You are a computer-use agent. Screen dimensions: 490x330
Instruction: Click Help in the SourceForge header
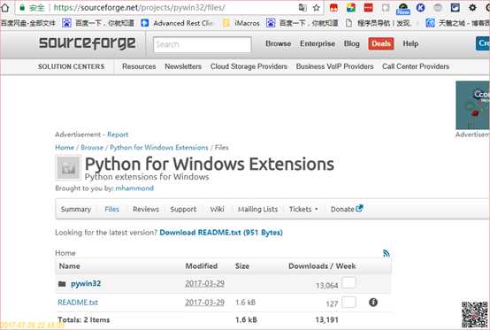[x=410, y=43]
